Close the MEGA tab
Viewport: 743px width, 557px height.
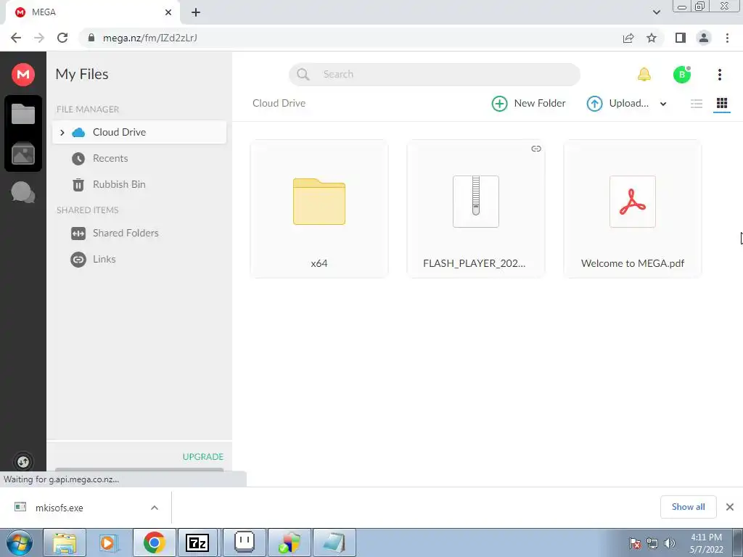(168, 12)
